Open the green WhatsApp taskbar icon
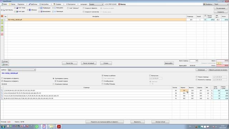This screenshot has height=129, width=229. (x=36, y=126)
